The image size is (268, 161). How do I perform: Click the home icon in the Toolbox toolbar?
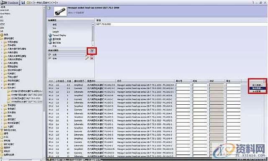(28, 3)
